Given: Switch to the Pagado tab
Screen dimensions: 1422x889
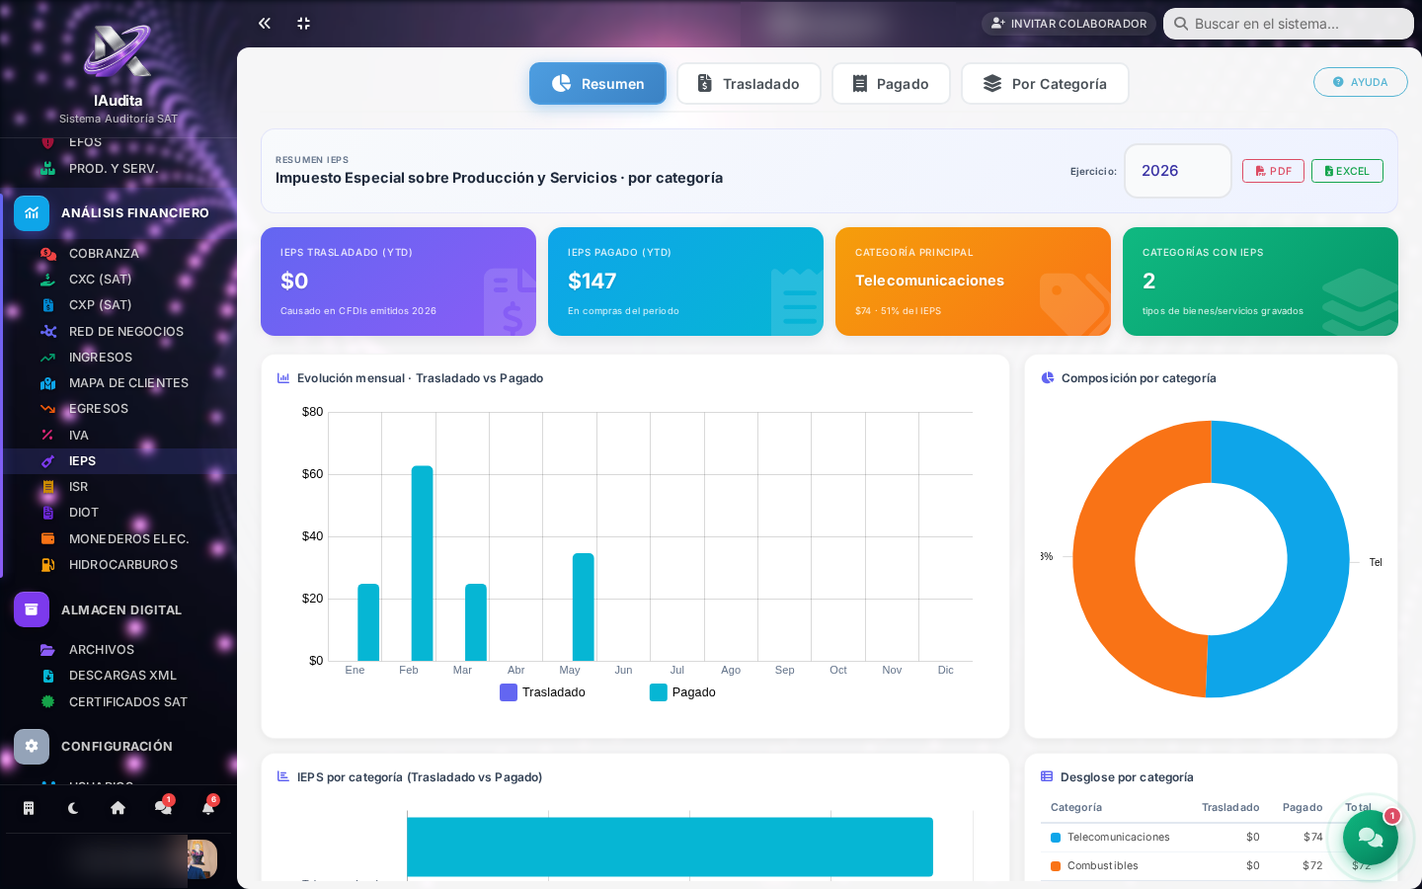Looking at the screenshot, I should pos(891,84).
